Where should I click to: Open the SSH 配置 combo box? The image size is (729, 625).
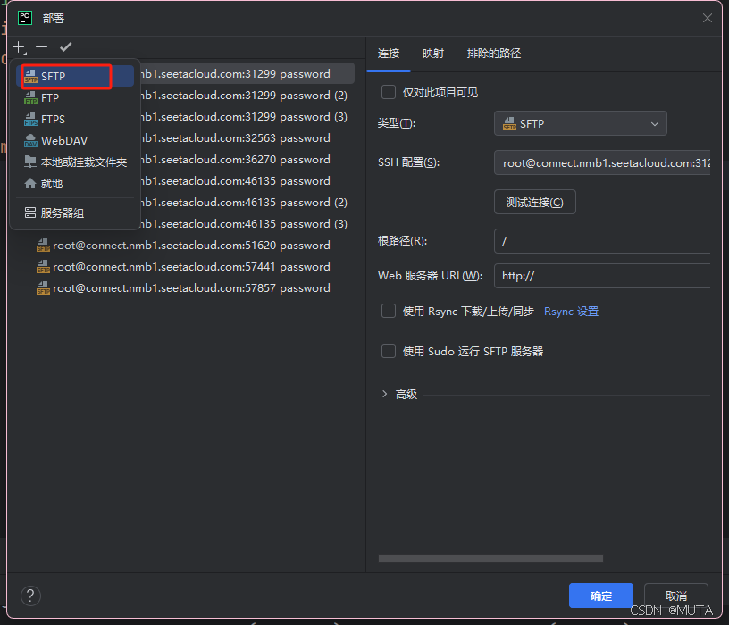pyautogui.click(x=603, y=163)
